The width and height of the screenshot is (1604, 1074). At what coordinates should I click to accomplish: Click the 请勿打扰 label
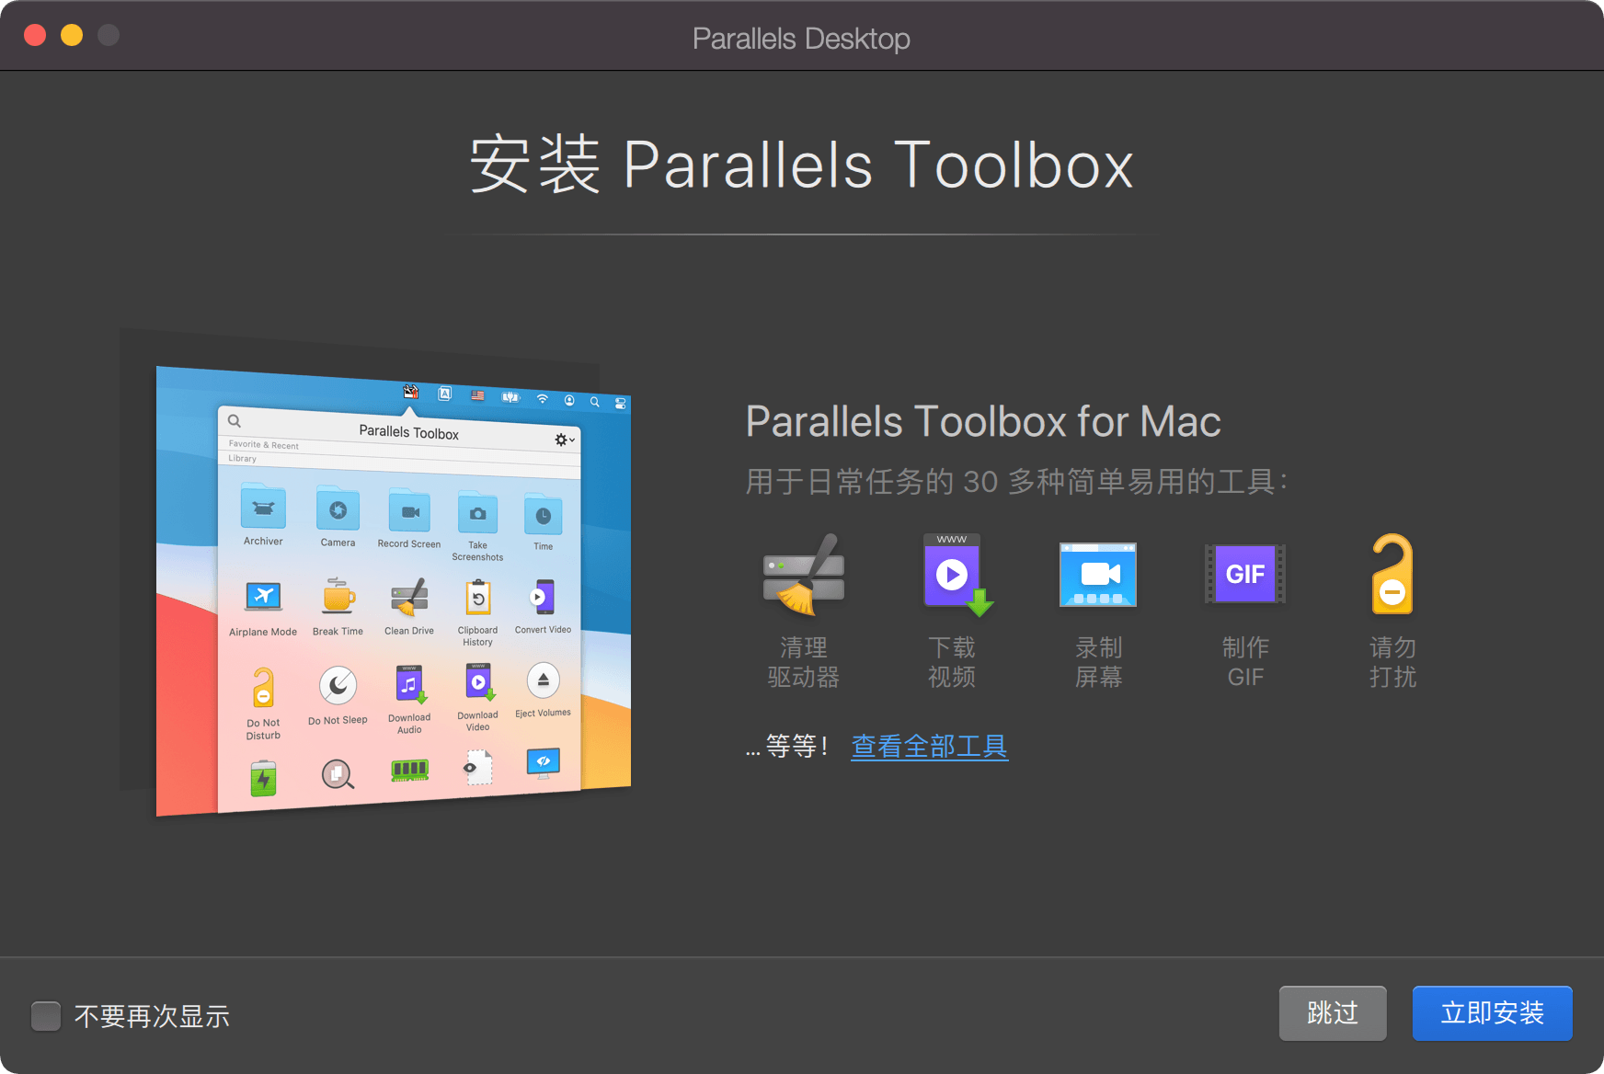1392,662
